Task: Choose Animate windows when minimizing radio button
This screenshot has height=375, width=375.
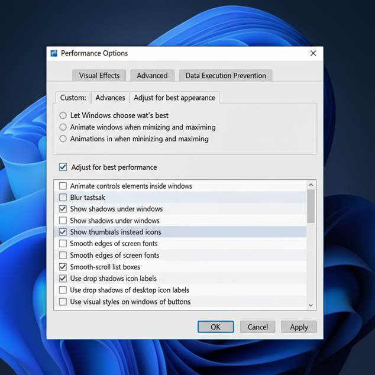Action: (x=63, y=127)
